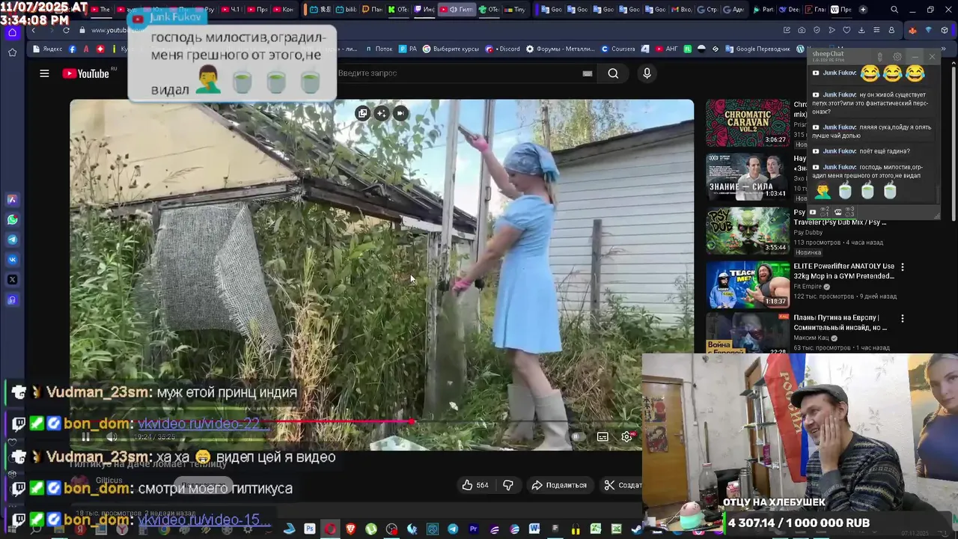Open Premiere Pro from the taskbar
This screenshot has height=539, width=958.
[473, 529]
